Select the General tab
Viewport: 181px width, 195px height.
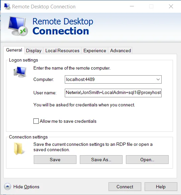pos(14,50)
